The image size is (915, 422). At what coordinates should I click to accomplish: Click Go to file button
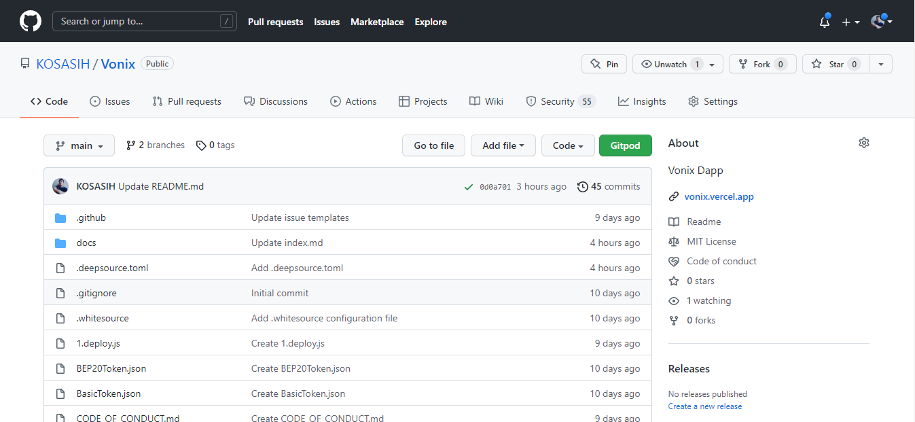(x=434, y=145)
